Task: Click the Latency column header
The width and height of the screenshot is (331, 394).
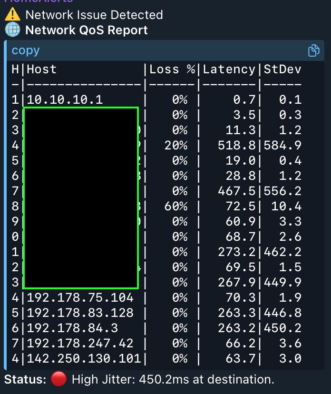Action: 229,69
